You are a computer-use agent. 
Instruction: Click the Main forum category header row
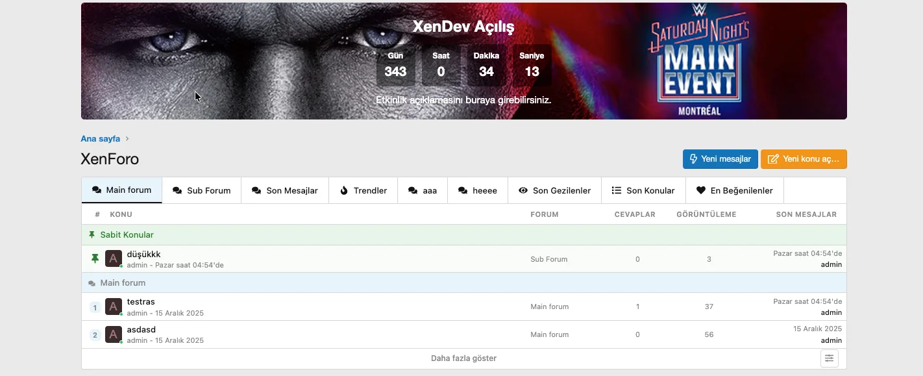pyautogui.click(x=123, y=283)
